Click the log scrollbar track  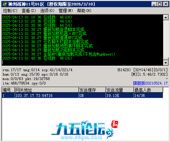click(166, 39)
